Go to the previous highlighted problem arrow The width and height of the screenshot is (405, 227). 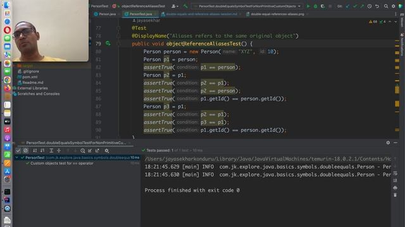[390, 22]
